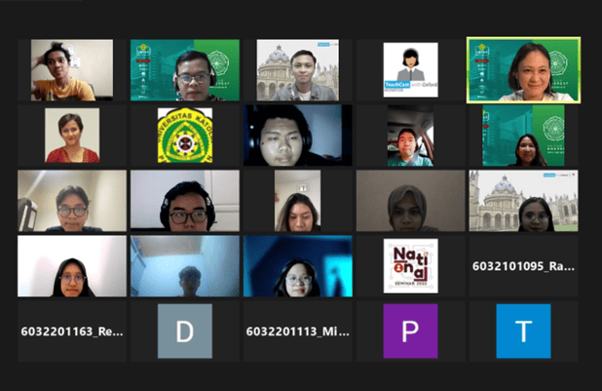Select second-row video with green seminar backdrop
The image size is (602, 391).
click(523, 135)
